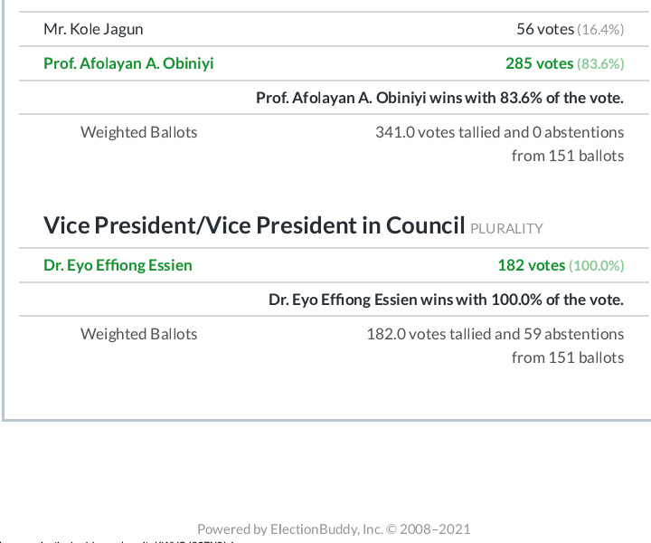Click the gray 16.4% percentage
Viewport: 651px width, 543px height.
point(601,29)
